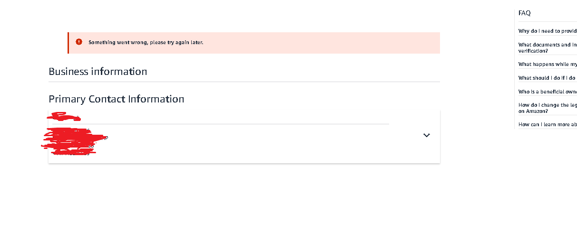
Task: Click the Business information section heading
Action: (98, 72)
